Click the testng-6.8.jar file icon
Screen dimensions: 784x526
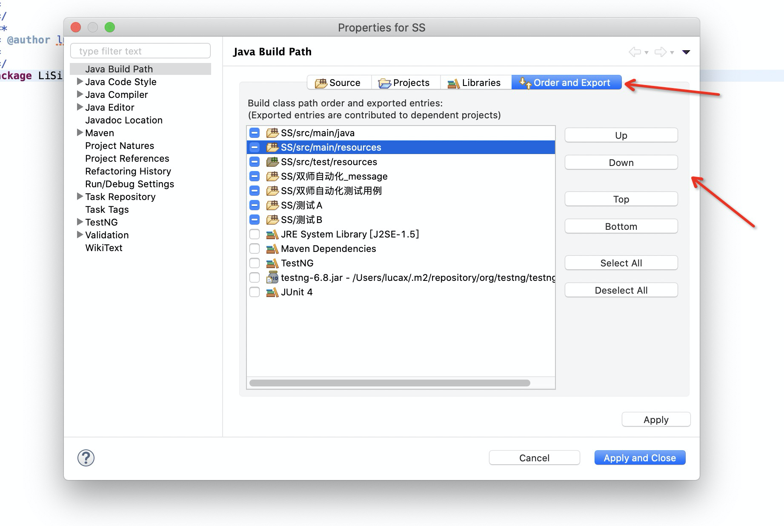(272, 277)
